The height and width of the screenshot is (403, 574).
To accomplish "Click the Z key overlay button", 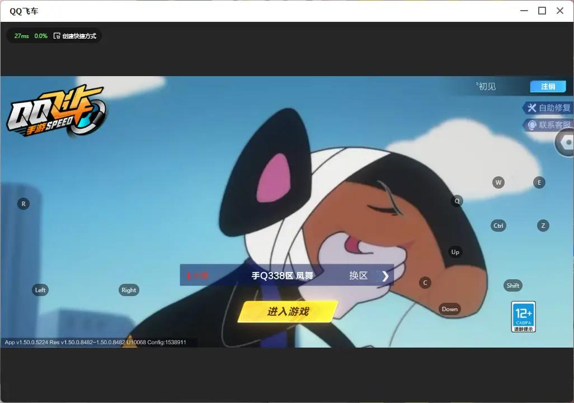I will click(x=543, y=226).
